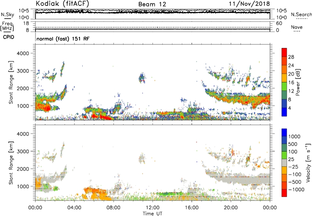Select the '1000' tick on the power panel
The width and height of the screenshot is (312, 216).
coord(23,106)
